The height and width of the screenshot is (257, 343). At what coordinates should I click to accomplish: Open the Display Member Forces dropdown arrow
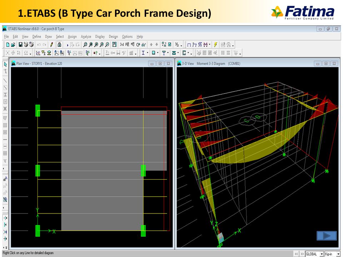click(x=210, y=45)
